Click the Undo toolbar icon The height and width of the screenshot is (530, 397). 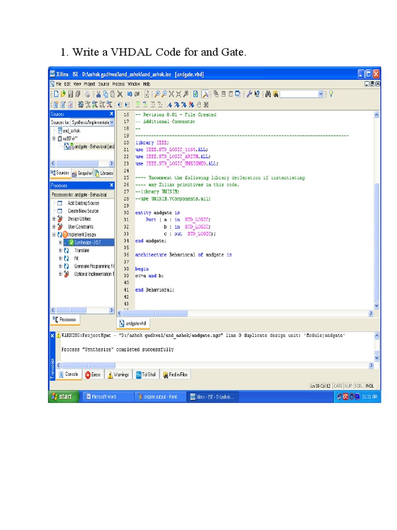click(x=130, y=94)
